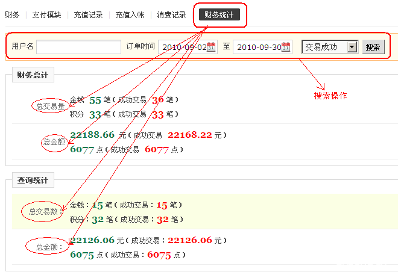398x272 pixels.
Task: Open the end date calendar picker icon
Action: (286, 47)
